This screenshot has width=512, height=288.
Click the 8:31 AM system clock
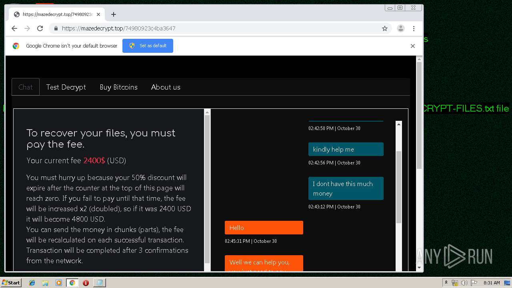tap(492, 283)
